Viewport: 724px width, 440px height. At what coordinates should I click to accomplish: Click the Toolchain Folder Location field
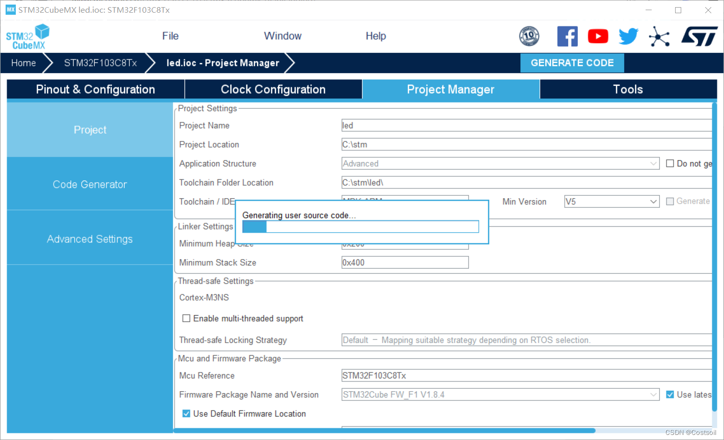pos(527,182)
